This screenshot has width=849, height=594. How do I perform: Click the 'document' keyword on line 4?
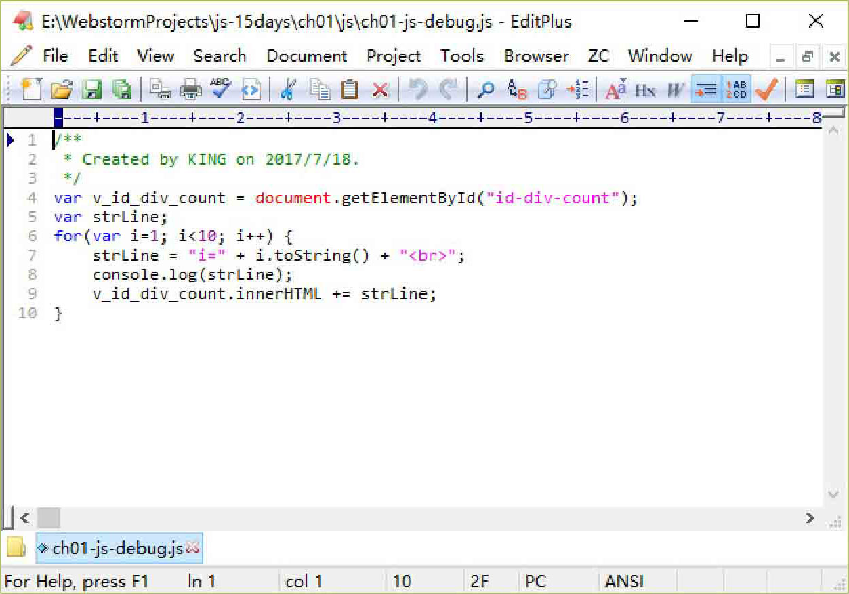[x=293, y=198]
